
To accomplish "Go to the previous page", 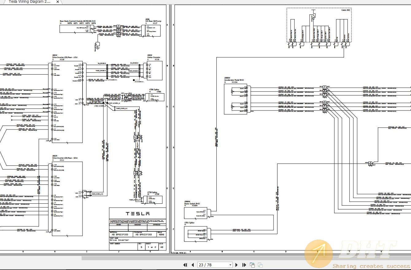I will pyautogui.click(x=192, y=265).
